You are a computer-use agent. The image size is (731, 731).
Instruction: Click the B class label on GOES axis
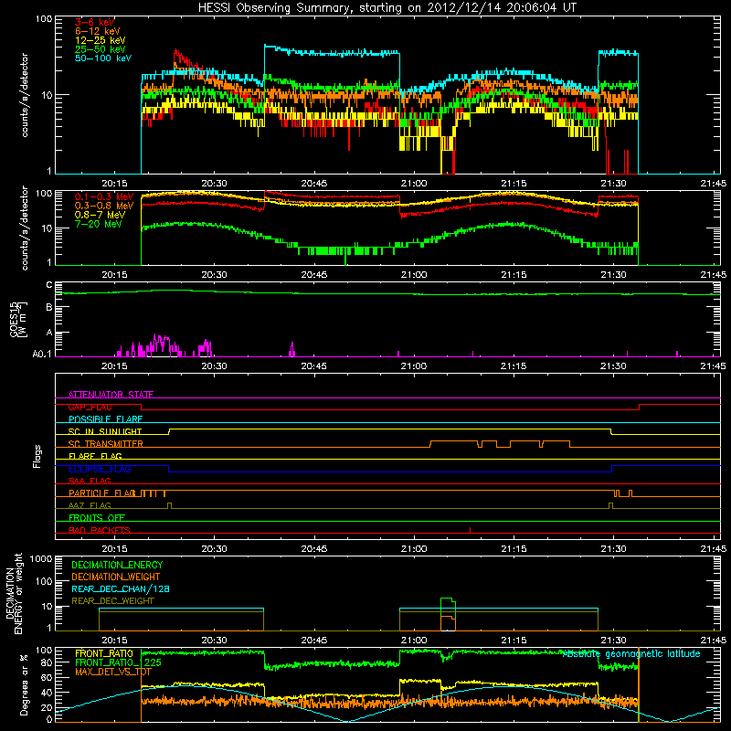[x=49, y=307]
